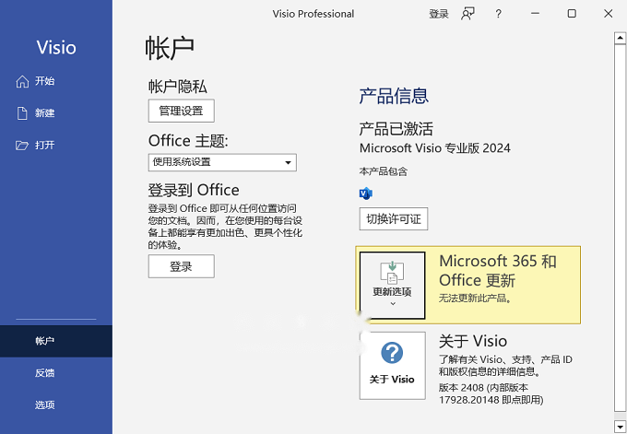Click the scrollbar up arrow

click(x=621, y=38)
